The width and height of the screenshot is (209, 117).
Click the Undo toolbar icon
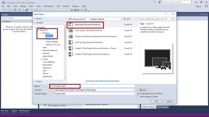(x=31, y=10)
